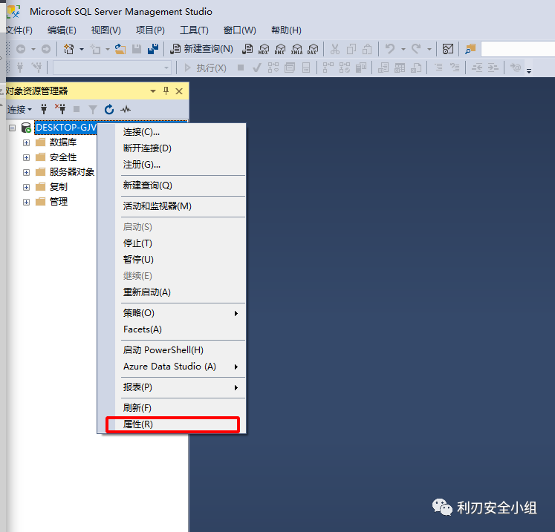Collapse the DESKTOP-GJV server node
This screenshot has height=532, width=555.
click(12, 128)
